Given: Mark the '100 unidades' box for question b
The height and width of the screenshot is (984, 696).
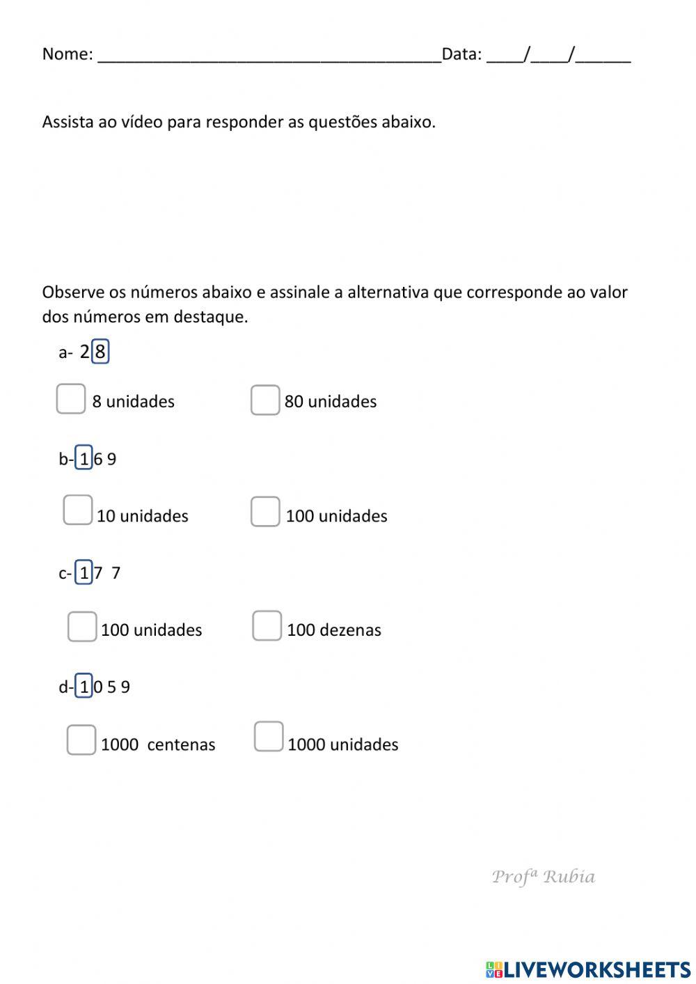Looking at the screenshot, I should 265,512.
